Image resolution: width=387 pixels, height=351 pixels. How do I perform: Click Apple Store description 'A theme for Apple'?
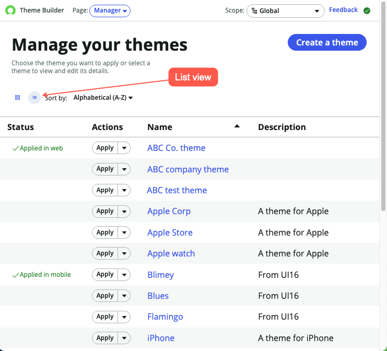(x=293, y=233)
